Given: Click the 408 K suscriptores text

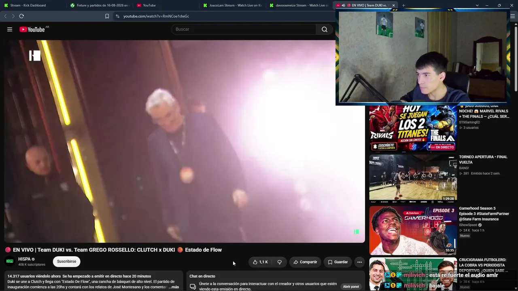Looking at the screenshot, I should [32, 265].
